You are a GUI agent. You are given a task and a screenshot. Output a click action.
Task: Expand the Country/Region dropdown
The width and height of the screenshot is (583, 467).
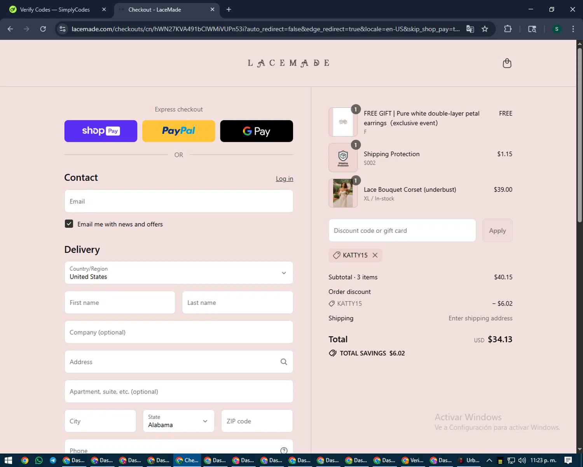pos(179,273)
